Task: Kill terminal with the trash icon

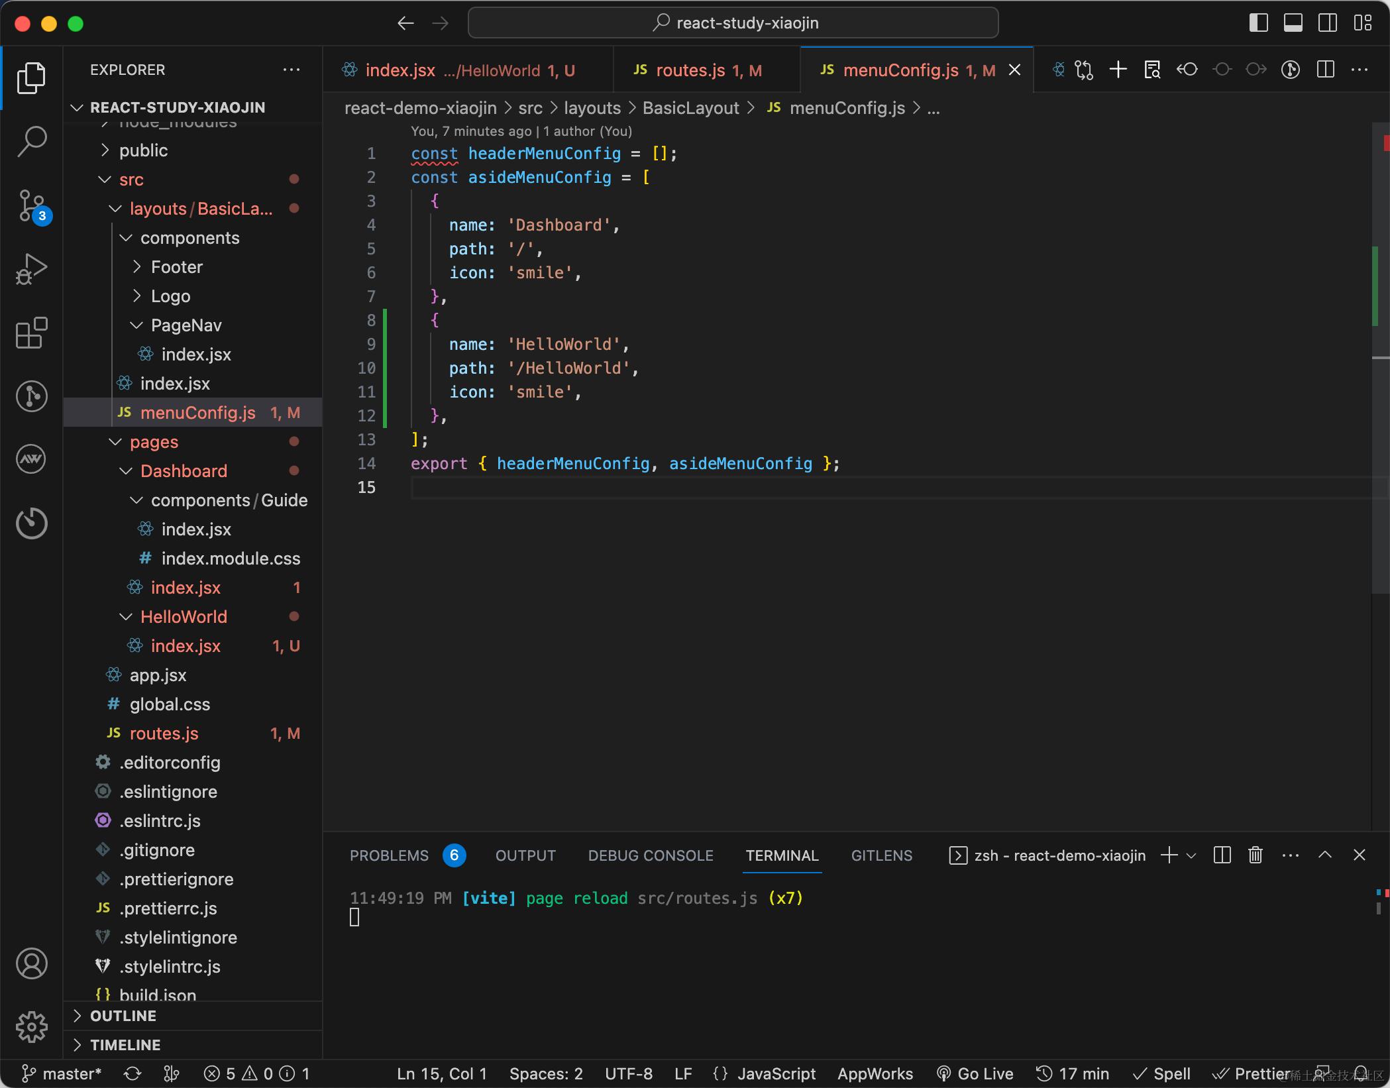Action: pyautogui.click(x=1255, y=855)
